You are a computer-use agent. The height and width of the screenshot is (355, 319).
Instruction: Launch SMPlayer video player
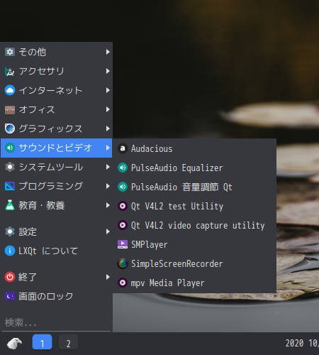[194, 244]
